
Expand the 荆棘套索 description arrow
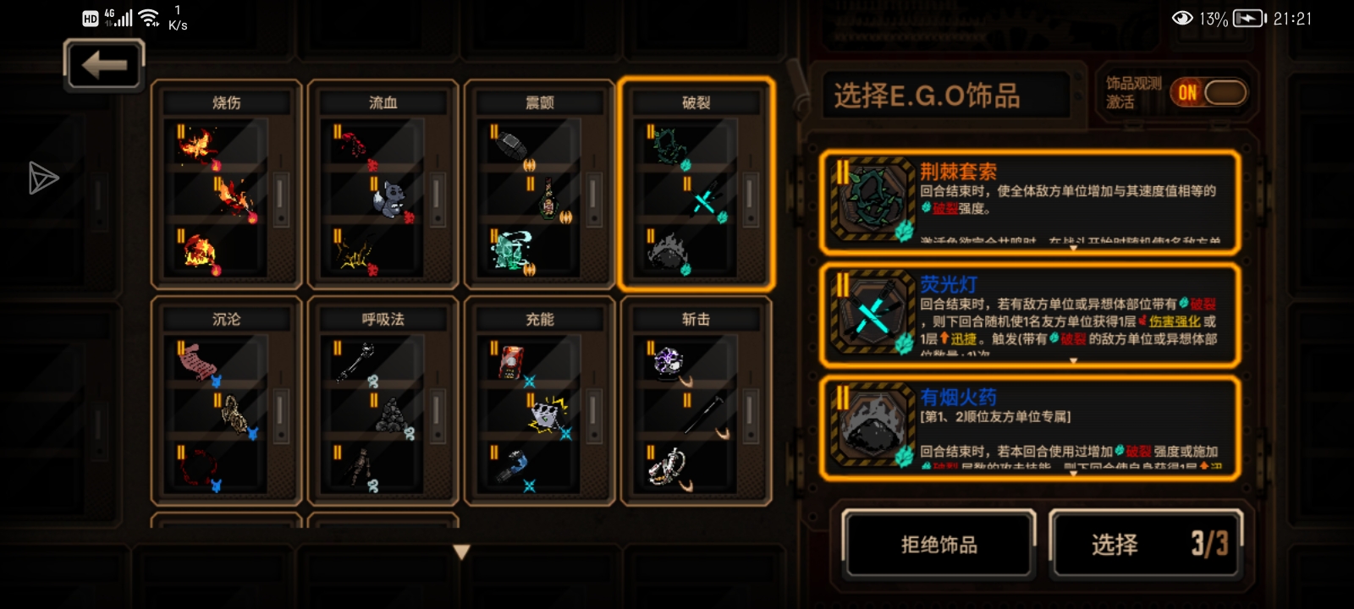point(1073,248)
